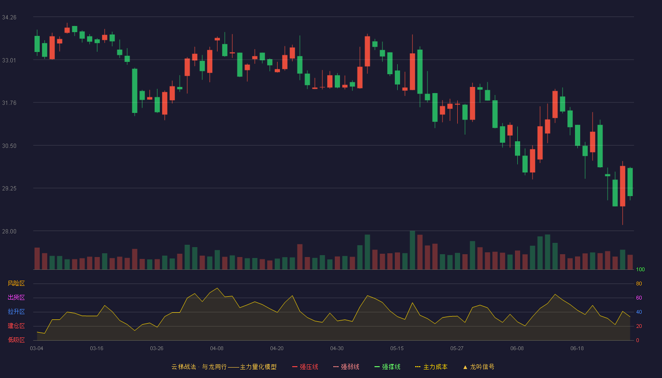Click the 03-04 date label
Image resolution: width=662 pixels, height=378 pixels.
tap(36, 348)
